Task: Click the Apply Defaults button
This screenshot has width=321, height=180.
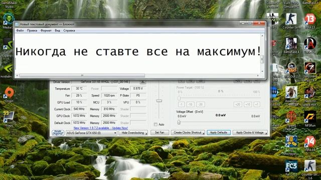Action: click(219, 132)
